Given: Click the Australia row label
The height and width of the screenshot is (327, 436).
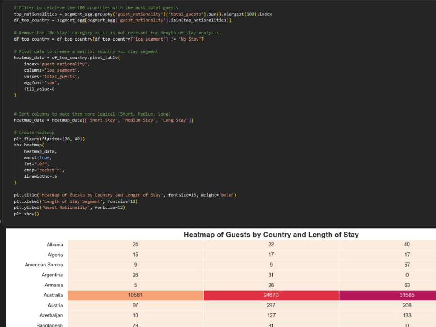Looking at the screenshot, I should (53, 295).
